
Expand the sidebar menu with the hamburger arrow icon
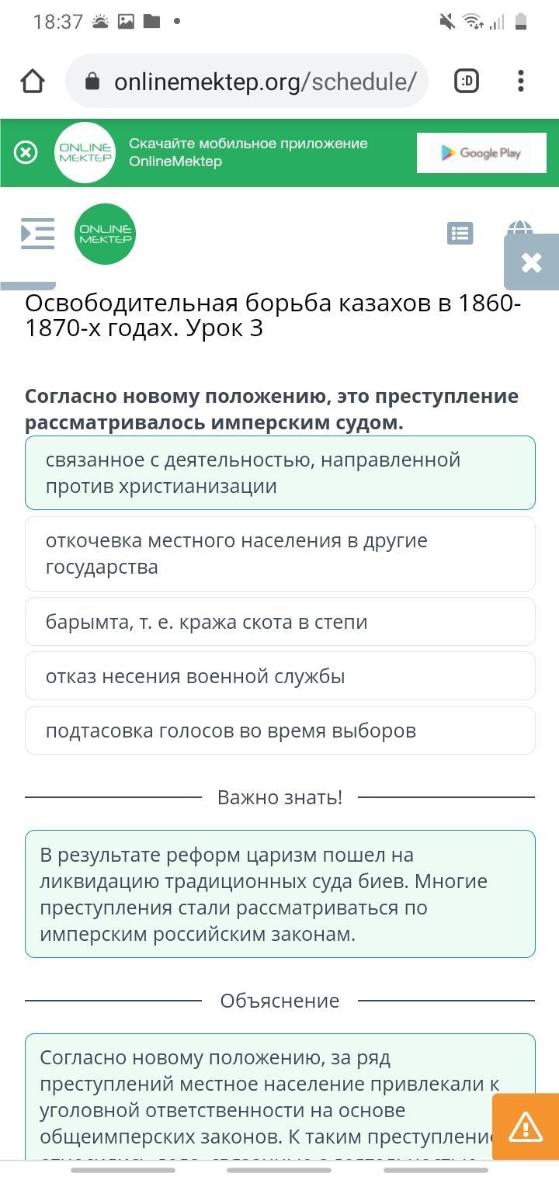coord(38,233)
